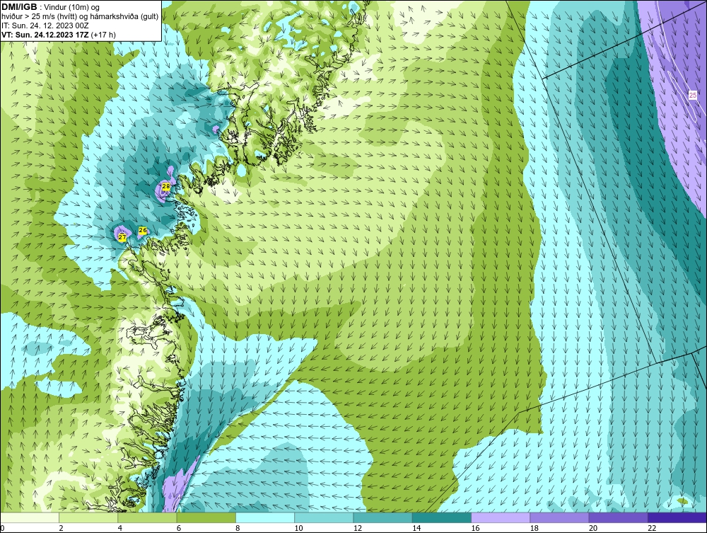This screenshot has width=707, height=533.
Task: Click the 'hviður > 25 m/s' legend description line
Action: point(80,16)
